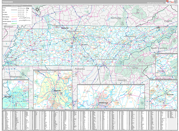Viewport: 179px width, 131px height.
Task: Click the ZIP Code light-blue legend line
Action: pyautogui.click(x=14, y=12)
